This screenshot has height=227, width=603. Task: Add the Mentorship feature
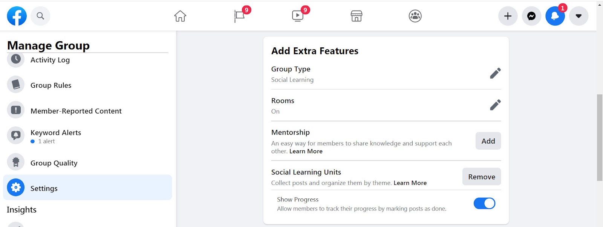pyautogui.click(x=488, y=141)
